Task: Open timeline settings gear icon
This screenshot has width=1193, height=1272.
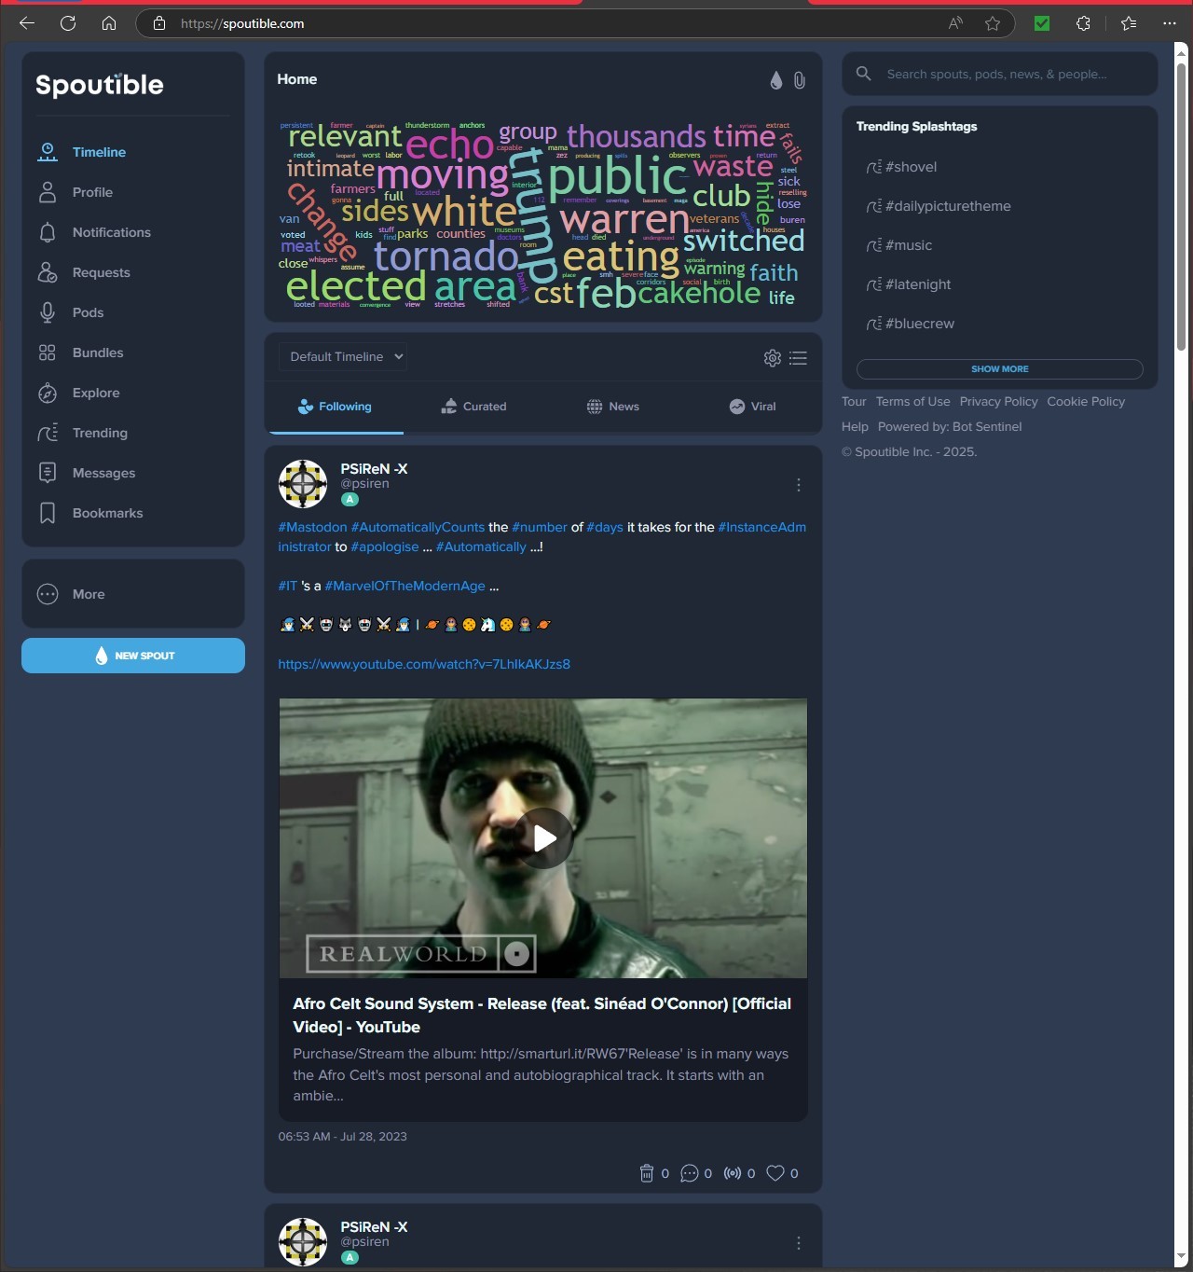Action: pos(773,358)
